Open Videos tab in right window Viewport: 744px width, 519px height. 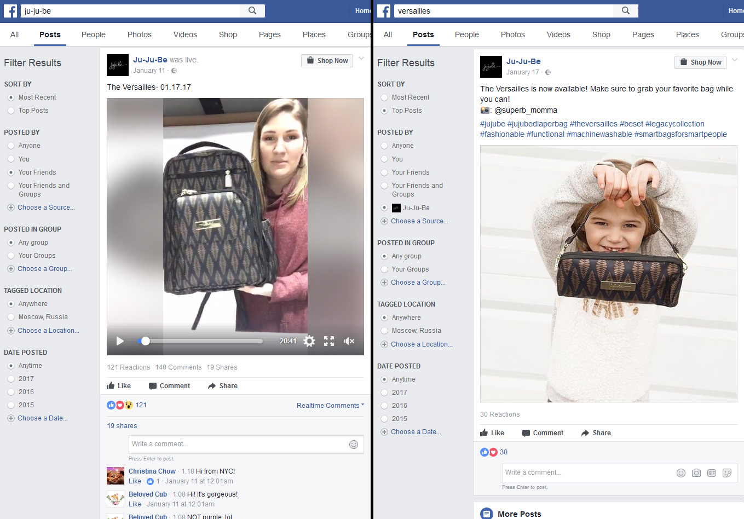click(558, 34)
